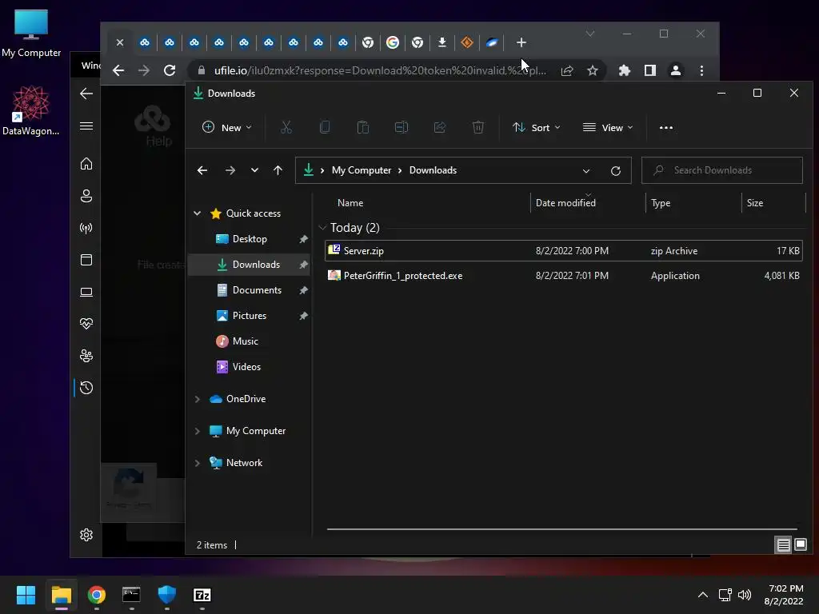Open Chrome tab search chevron
Viewport: 819px width, 614px height.
point(590,34)
